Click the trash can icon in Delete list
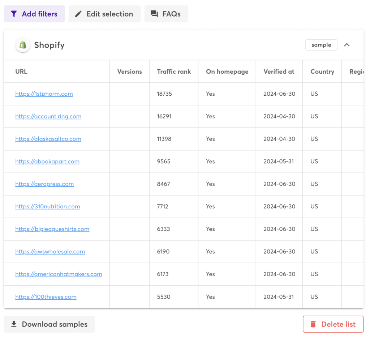370x338 pixels. (313, 324)
